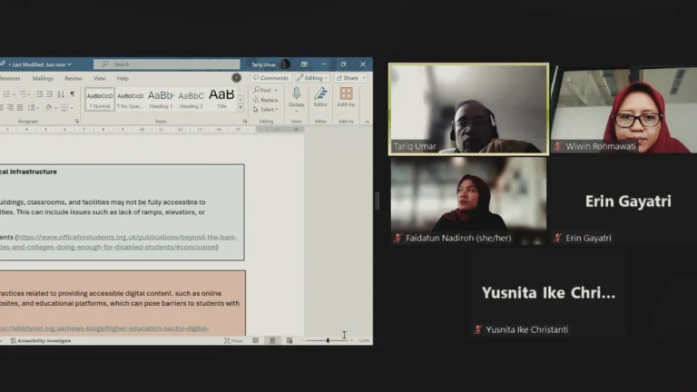Image resolution: width=697 pixels, height=392 pixels.
Task: Click the Search box in title bar
Action: (168, 64)
